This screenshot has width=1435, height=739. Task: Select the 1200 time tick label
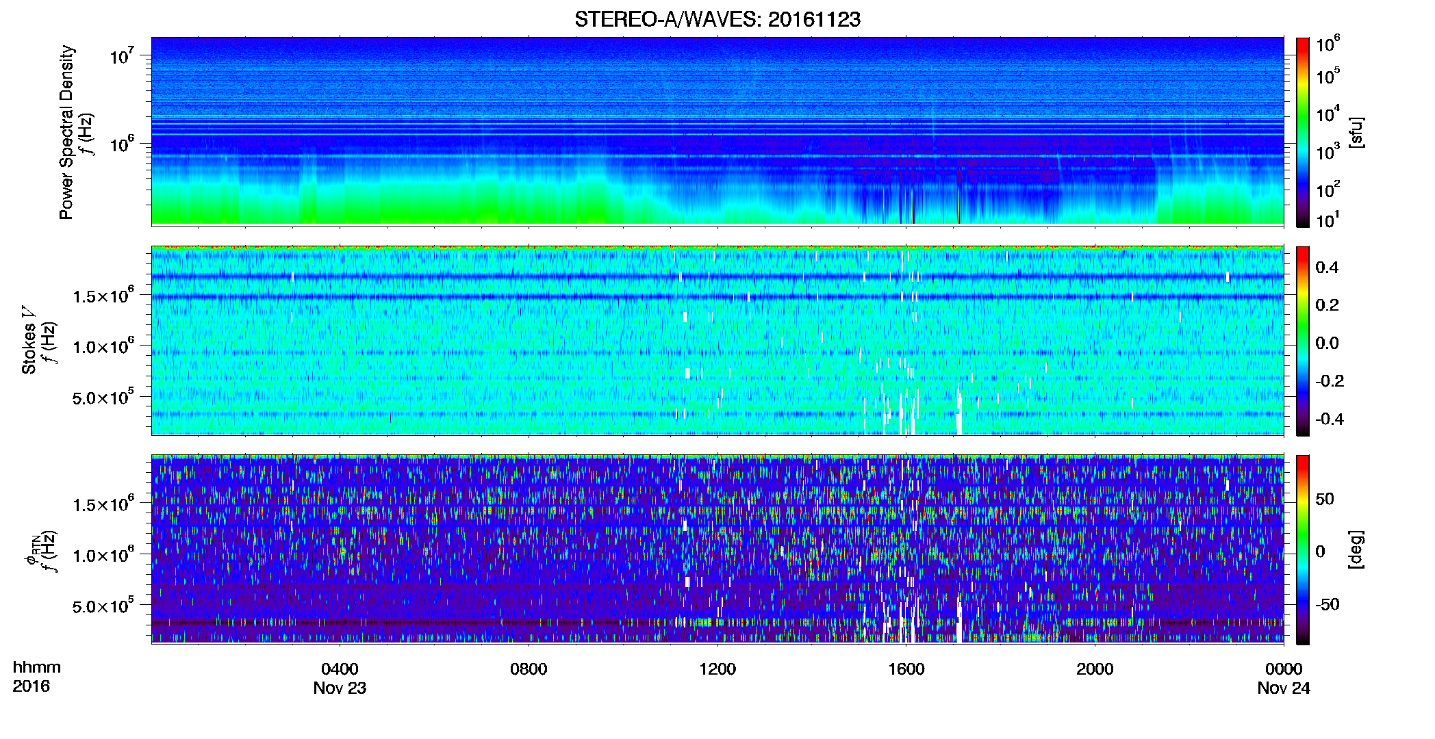(x=717, y=669)
